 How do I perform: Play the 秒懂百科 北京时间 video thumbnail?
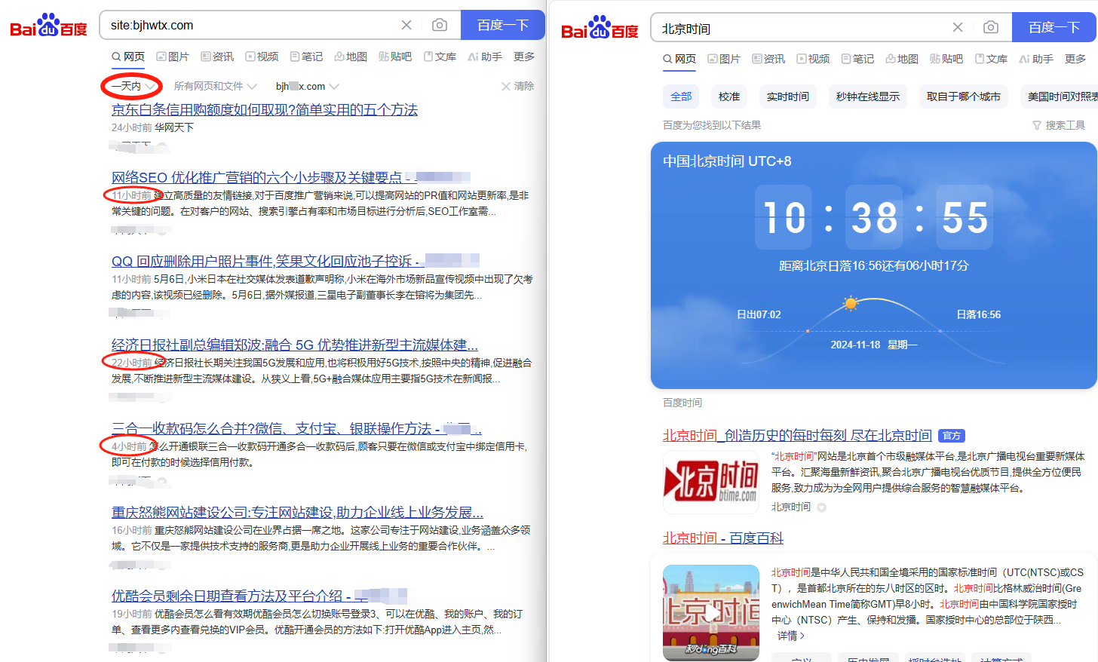point(711,613)
